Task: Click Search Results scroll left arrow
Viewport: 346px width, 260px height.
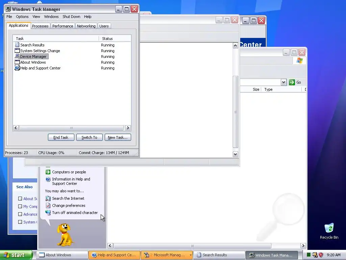Action: (110, 246)
